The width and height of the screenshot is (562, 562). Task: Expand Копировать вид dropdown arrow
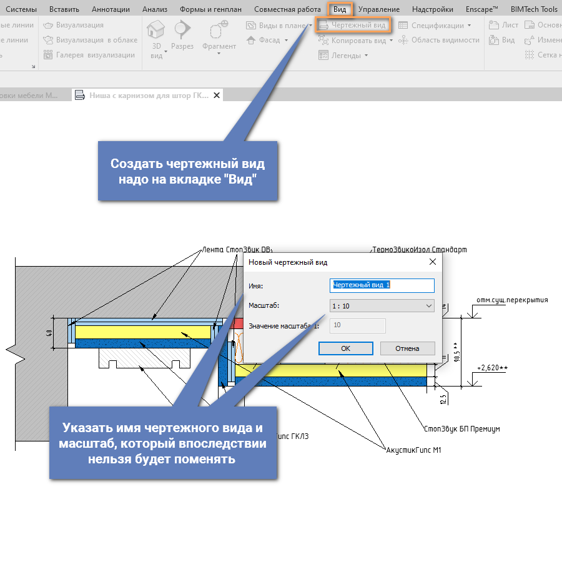391,41
